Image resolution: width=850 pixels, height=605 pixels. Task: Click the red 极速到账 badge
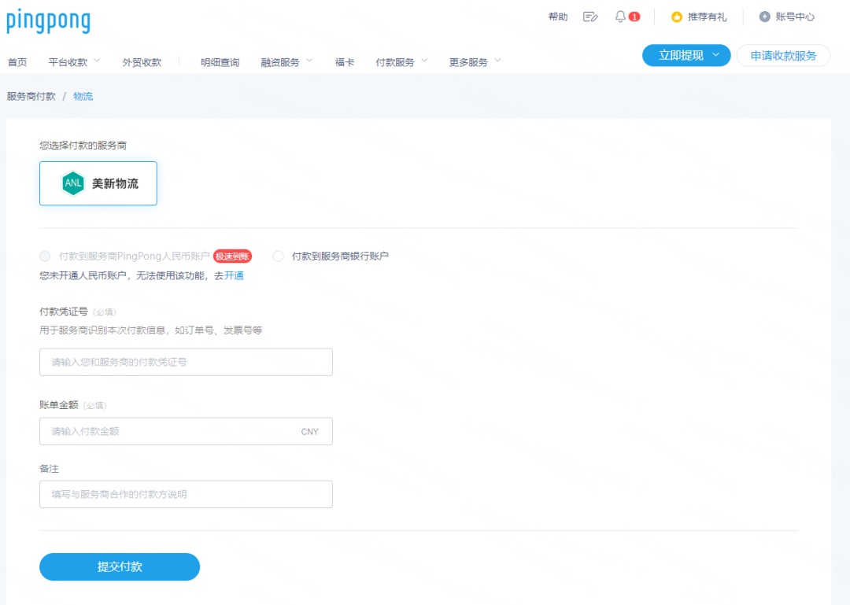click(232, 256)
